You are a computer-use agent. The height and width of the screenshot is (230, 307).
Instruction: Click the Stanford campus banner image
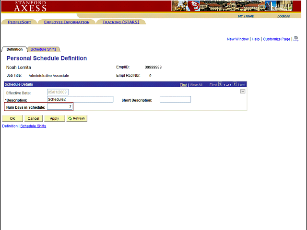coord(232,6)
